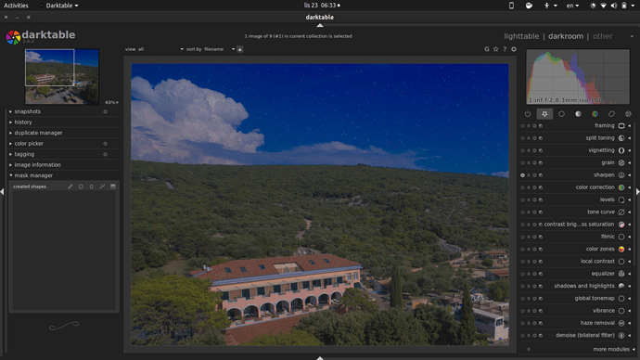Click the reset icon on the color picker panel
The height and width of the screenshot is (360, 640).
tap(106, 144)
